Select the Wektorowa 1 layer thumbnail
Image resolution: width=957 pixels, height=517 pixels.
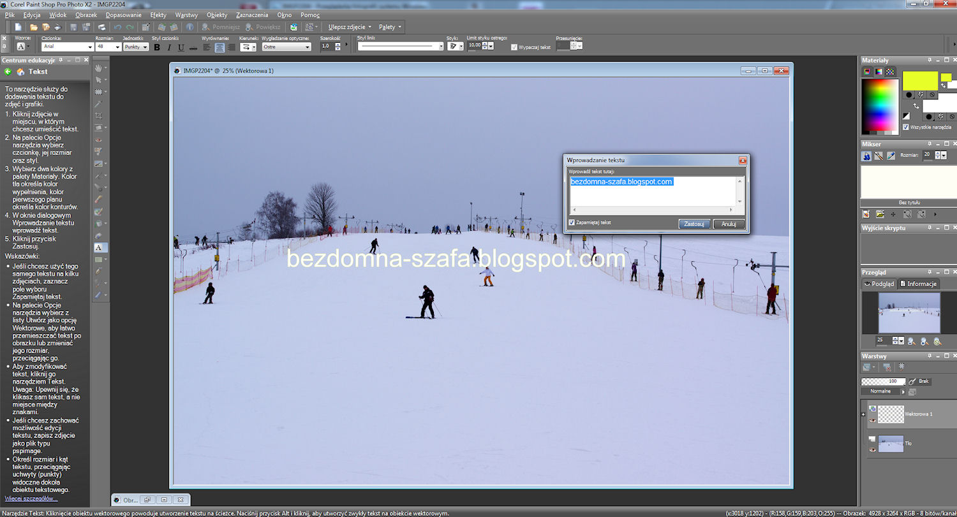point(891,414)
